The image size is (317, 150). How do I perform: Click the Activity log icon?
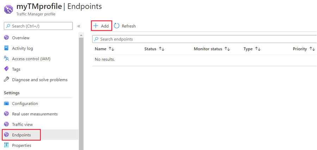(x=6, y=48)
